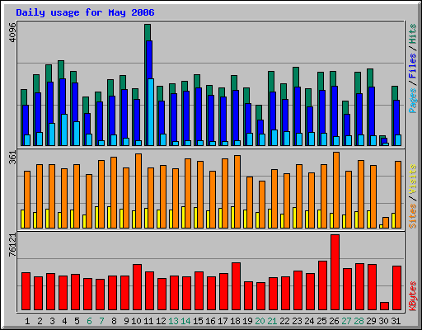Click the red KBytes bar for day 31
422x330 pixels.
pos(396,288)
